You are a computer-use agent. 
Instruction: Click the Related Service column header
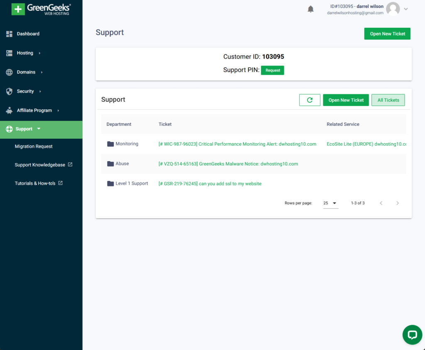click(343, 124)
